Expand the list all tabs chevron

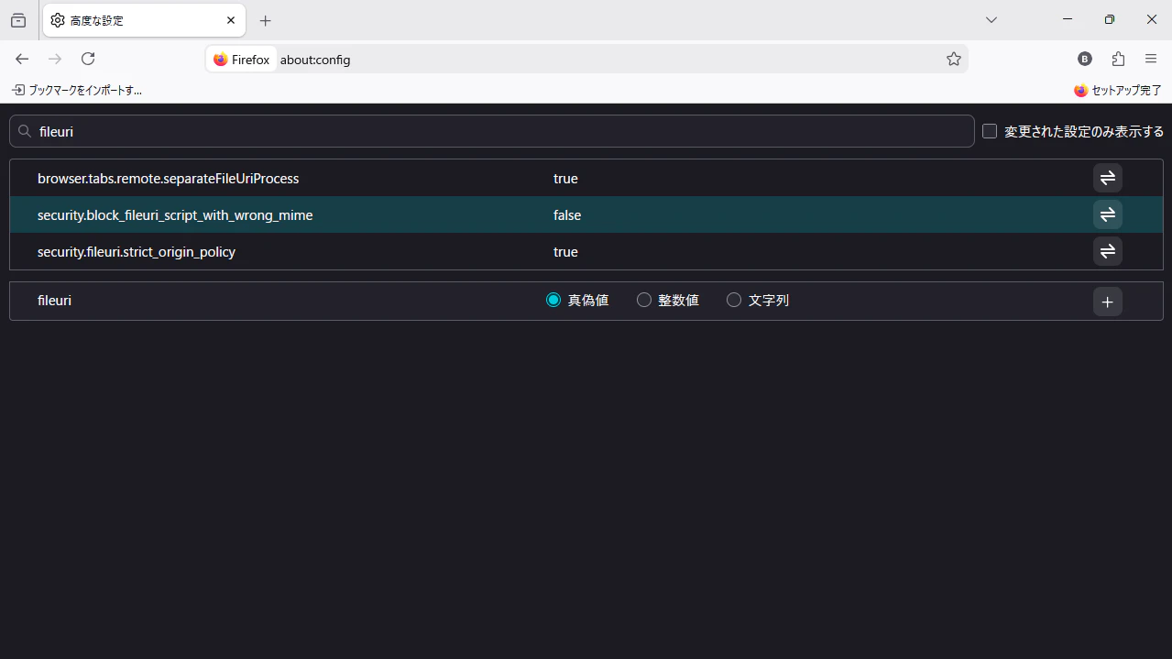pos(991,20)
